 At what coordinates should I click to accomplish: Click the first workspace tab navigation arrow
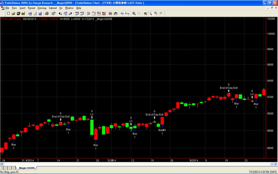[2, 168]
